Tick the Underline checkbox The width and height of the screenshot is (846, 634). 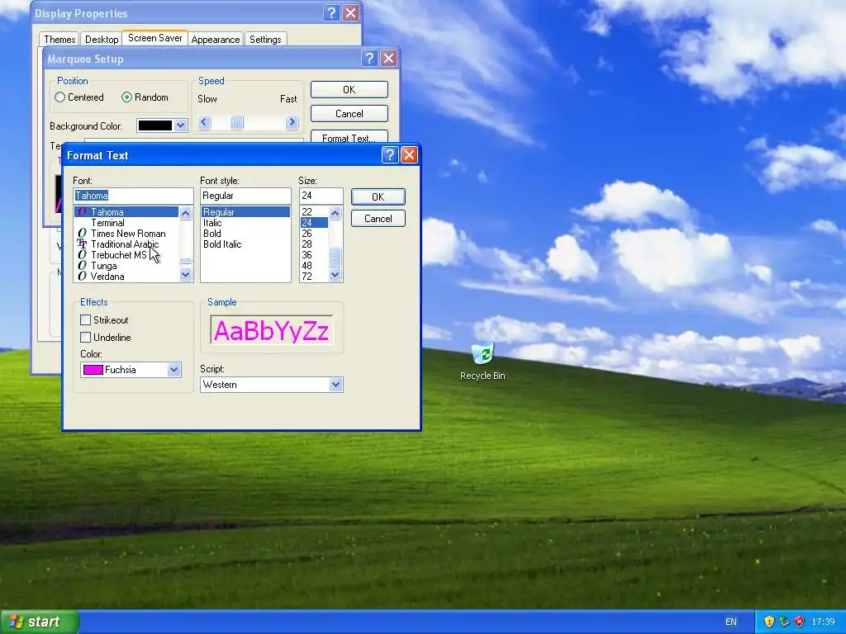tap(85, 338)
